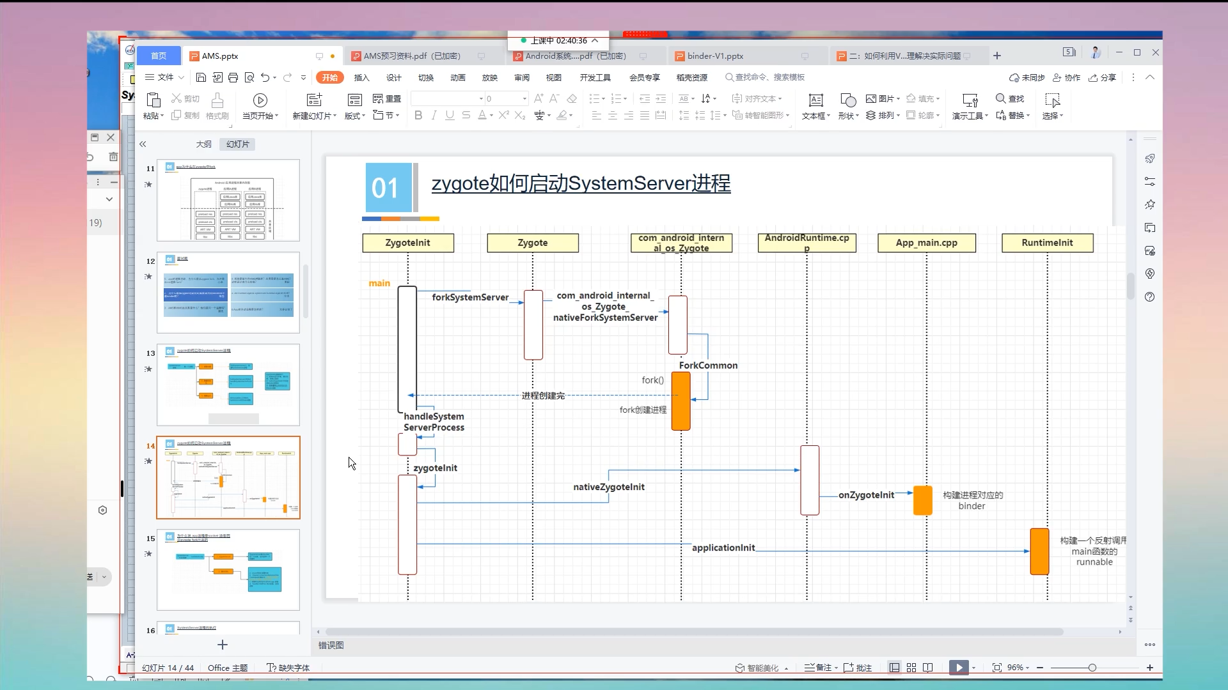Click the Text Box (文本框) icon
Image resolution: width=1228 pixels, height=690 pixels.
815,100
